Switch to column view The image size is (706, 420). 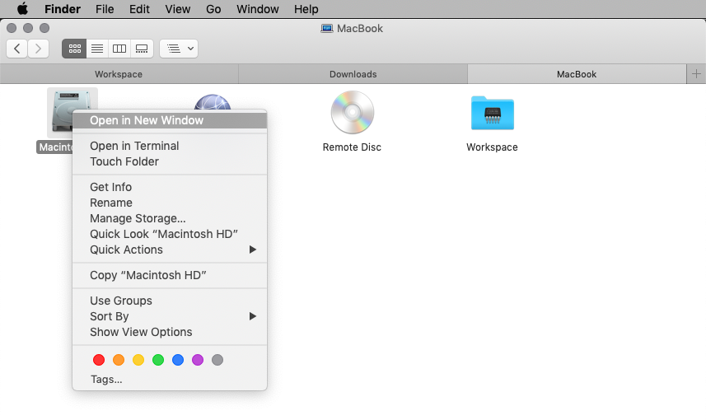tap(119, 49)
